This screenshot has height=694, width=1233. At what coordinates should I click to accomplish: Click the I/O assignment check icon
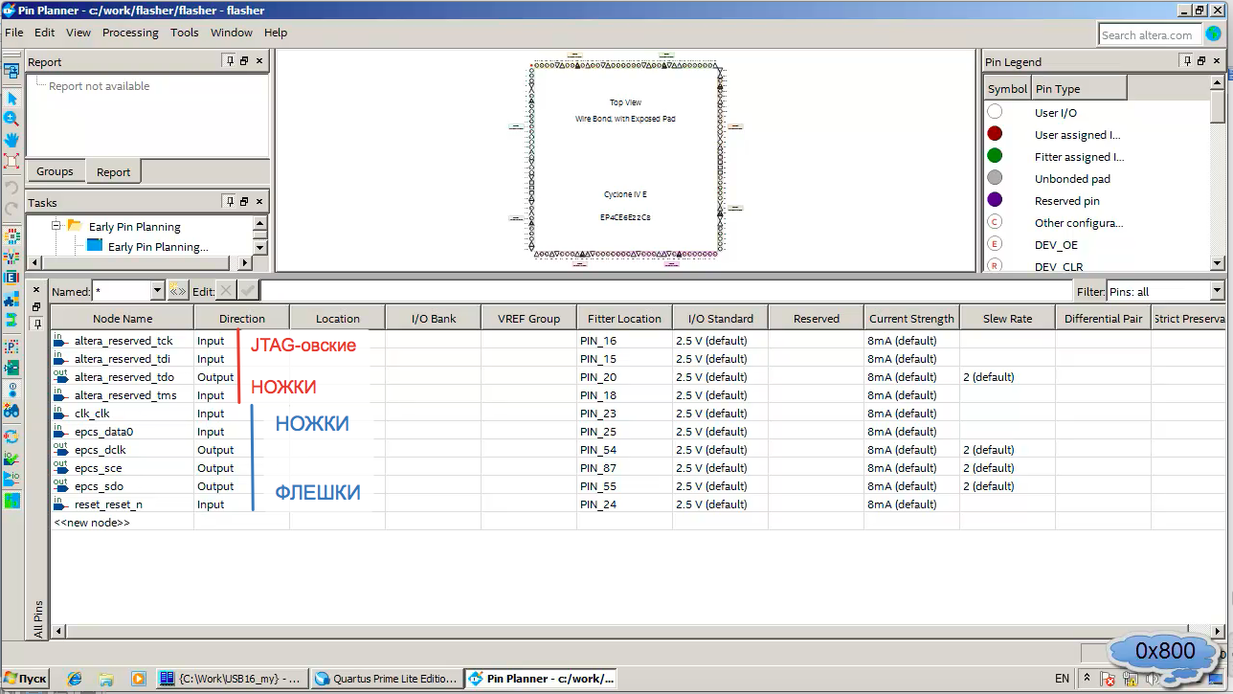tap(11, 459)
